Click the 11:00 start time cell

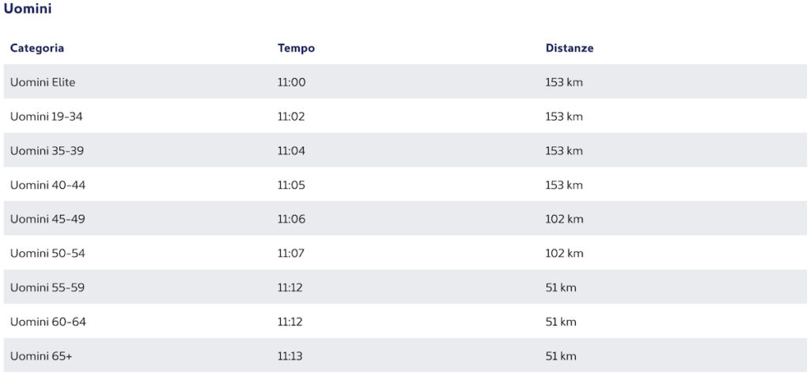(291, 82)
